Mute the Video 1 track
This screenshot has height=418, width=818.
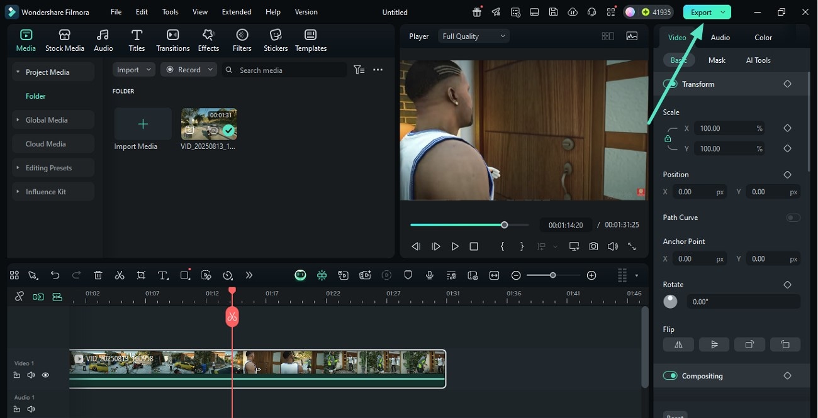[x=31, y=375]
